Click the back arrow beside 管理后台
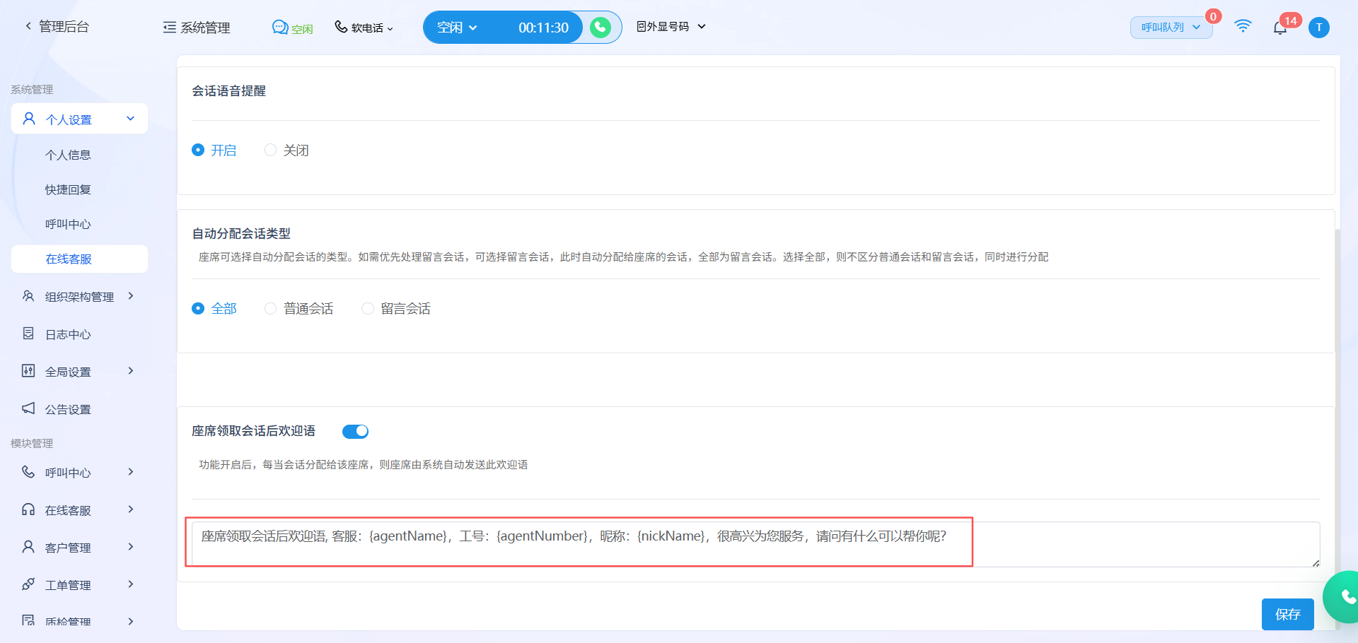This screenshot has height=643, width=1358. coord(28,26)
